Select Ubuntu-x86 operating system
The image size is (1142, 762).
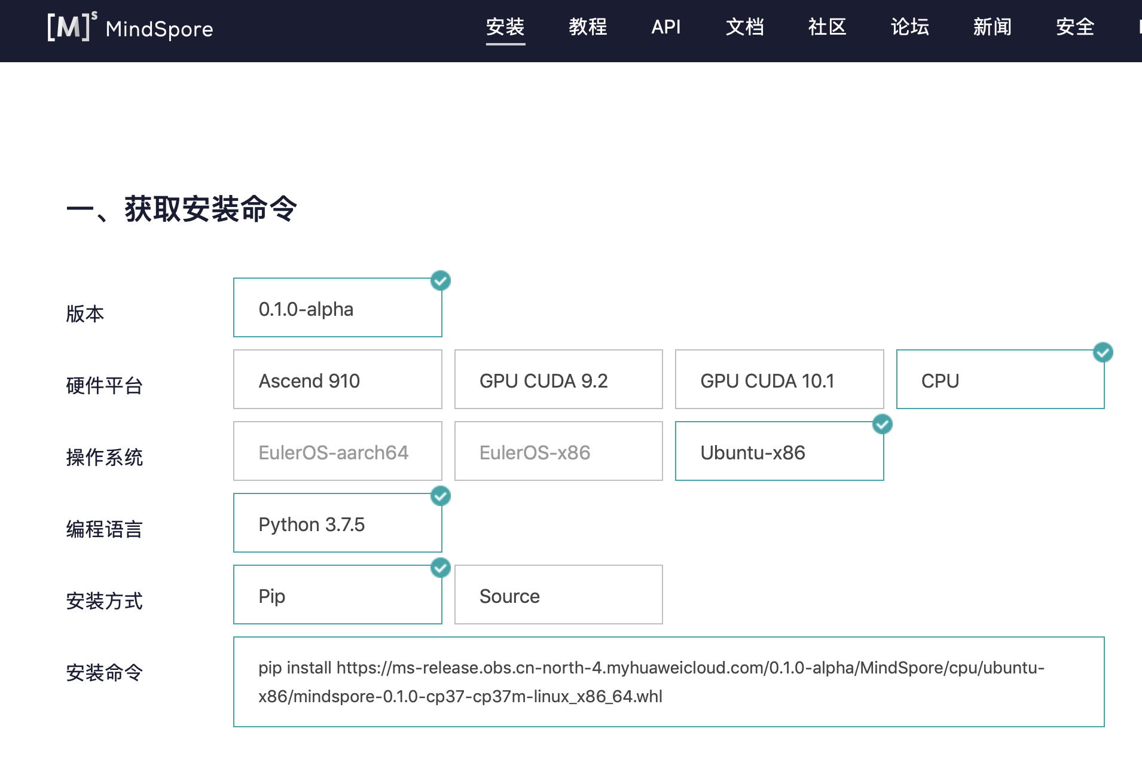click(780, 451)
